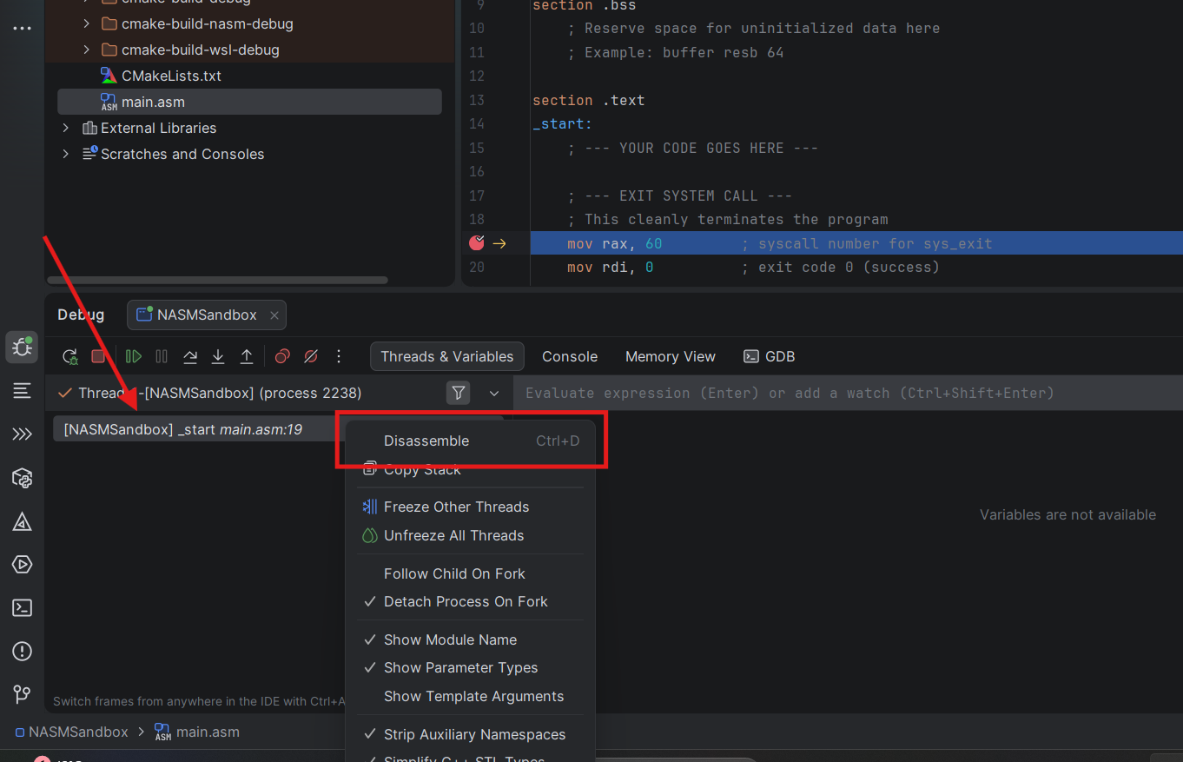Click the Step Over icon

(189, 356)
